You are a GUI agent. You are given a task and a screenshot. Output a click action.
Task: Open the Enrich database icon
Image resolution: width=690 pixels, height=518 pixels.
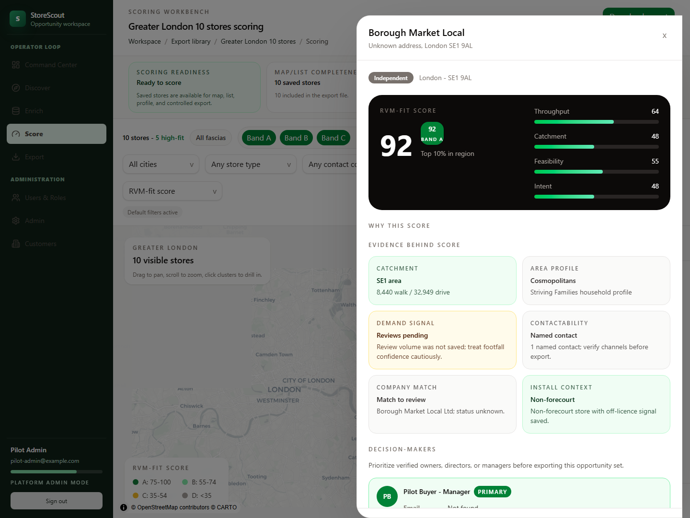(x=16, y=111)
